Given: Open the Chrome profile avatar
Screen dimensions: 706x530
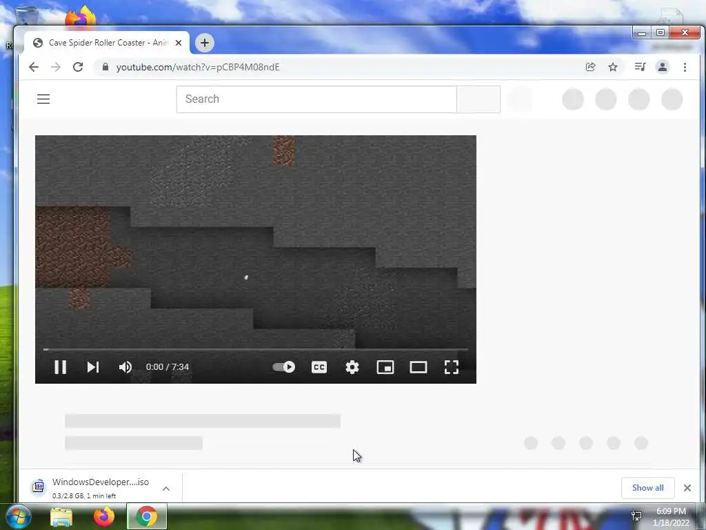Looking at the screenshot, I should coord(663,67).
